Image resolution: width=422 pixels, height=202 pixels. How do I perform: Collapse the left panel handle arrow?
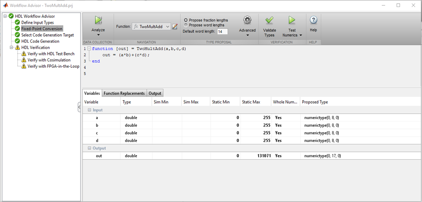[79, 107]
